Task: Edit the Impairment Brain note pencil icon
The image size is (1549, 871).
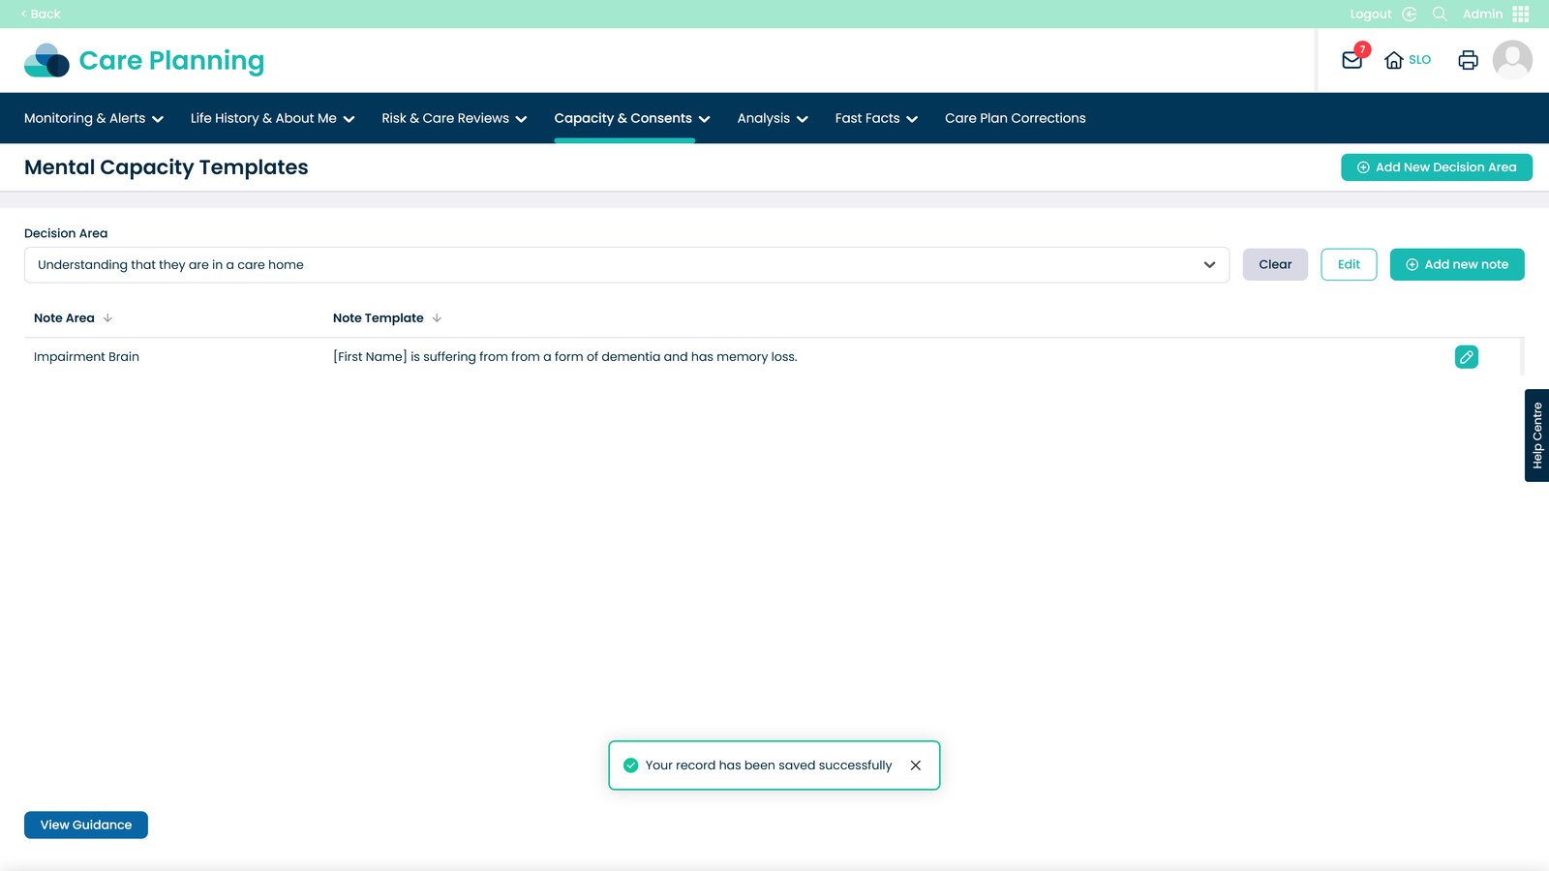Action: tap(1466, 357)
